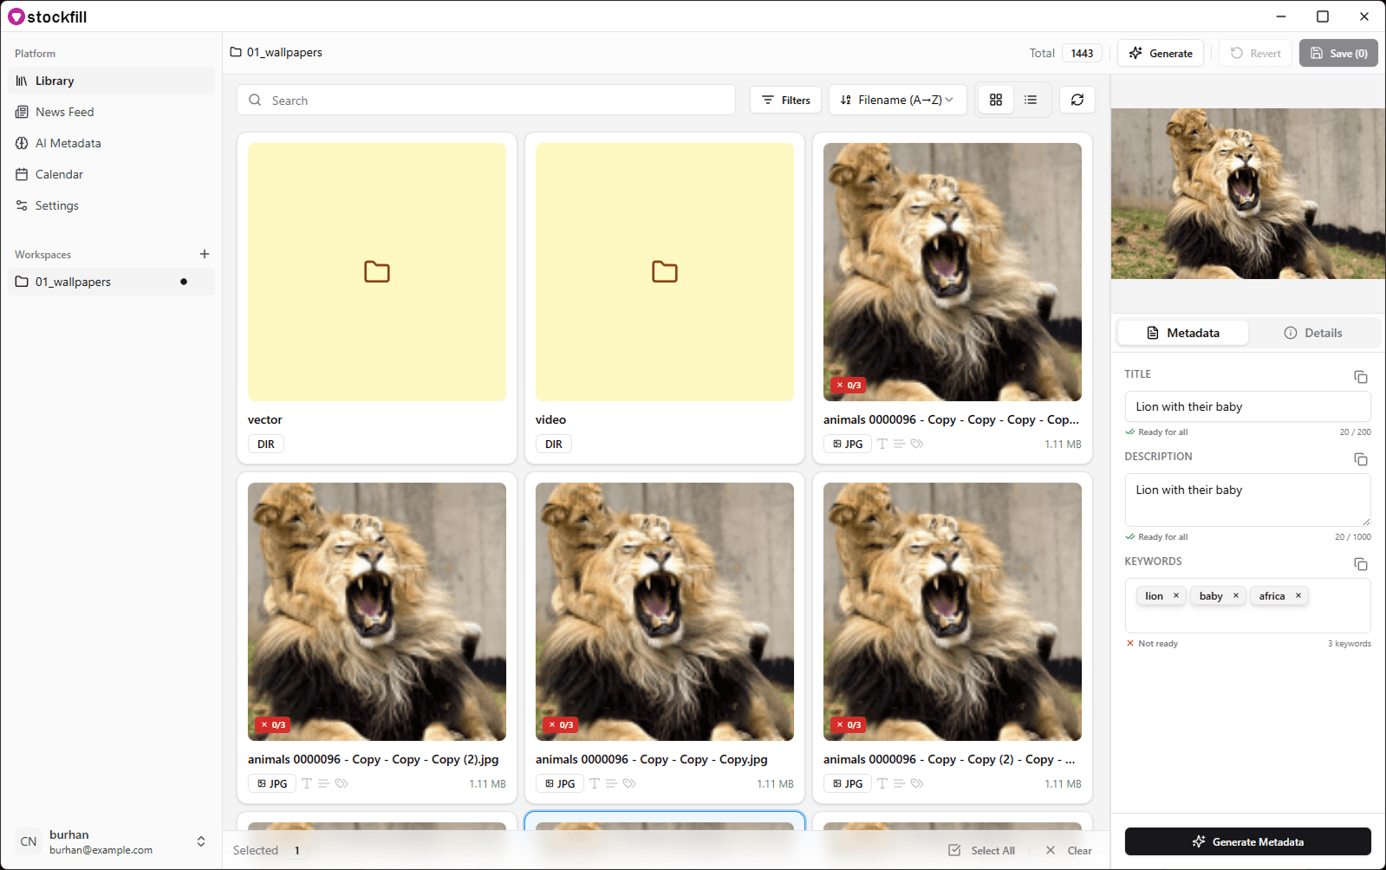Click 0/3 badge on Copy - Copy (2).jpg
Viewport: 1386px width, 870px height.
[272, 724]
